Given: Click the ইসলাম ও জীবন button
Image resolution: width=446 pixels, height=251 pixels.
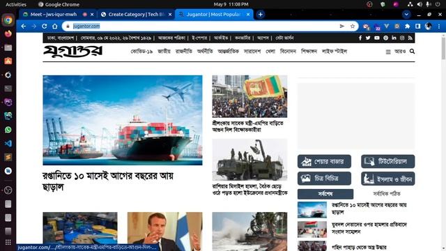Looking at the screenshot, I should (387, 178).
